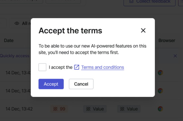
Task: Dismiss dialog using the Cancel button
Action: [x=81, y=84]
